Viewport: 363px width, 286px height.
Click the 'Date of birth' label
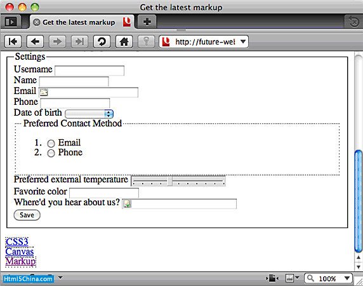pyautogui.click(x=37, y=112)
